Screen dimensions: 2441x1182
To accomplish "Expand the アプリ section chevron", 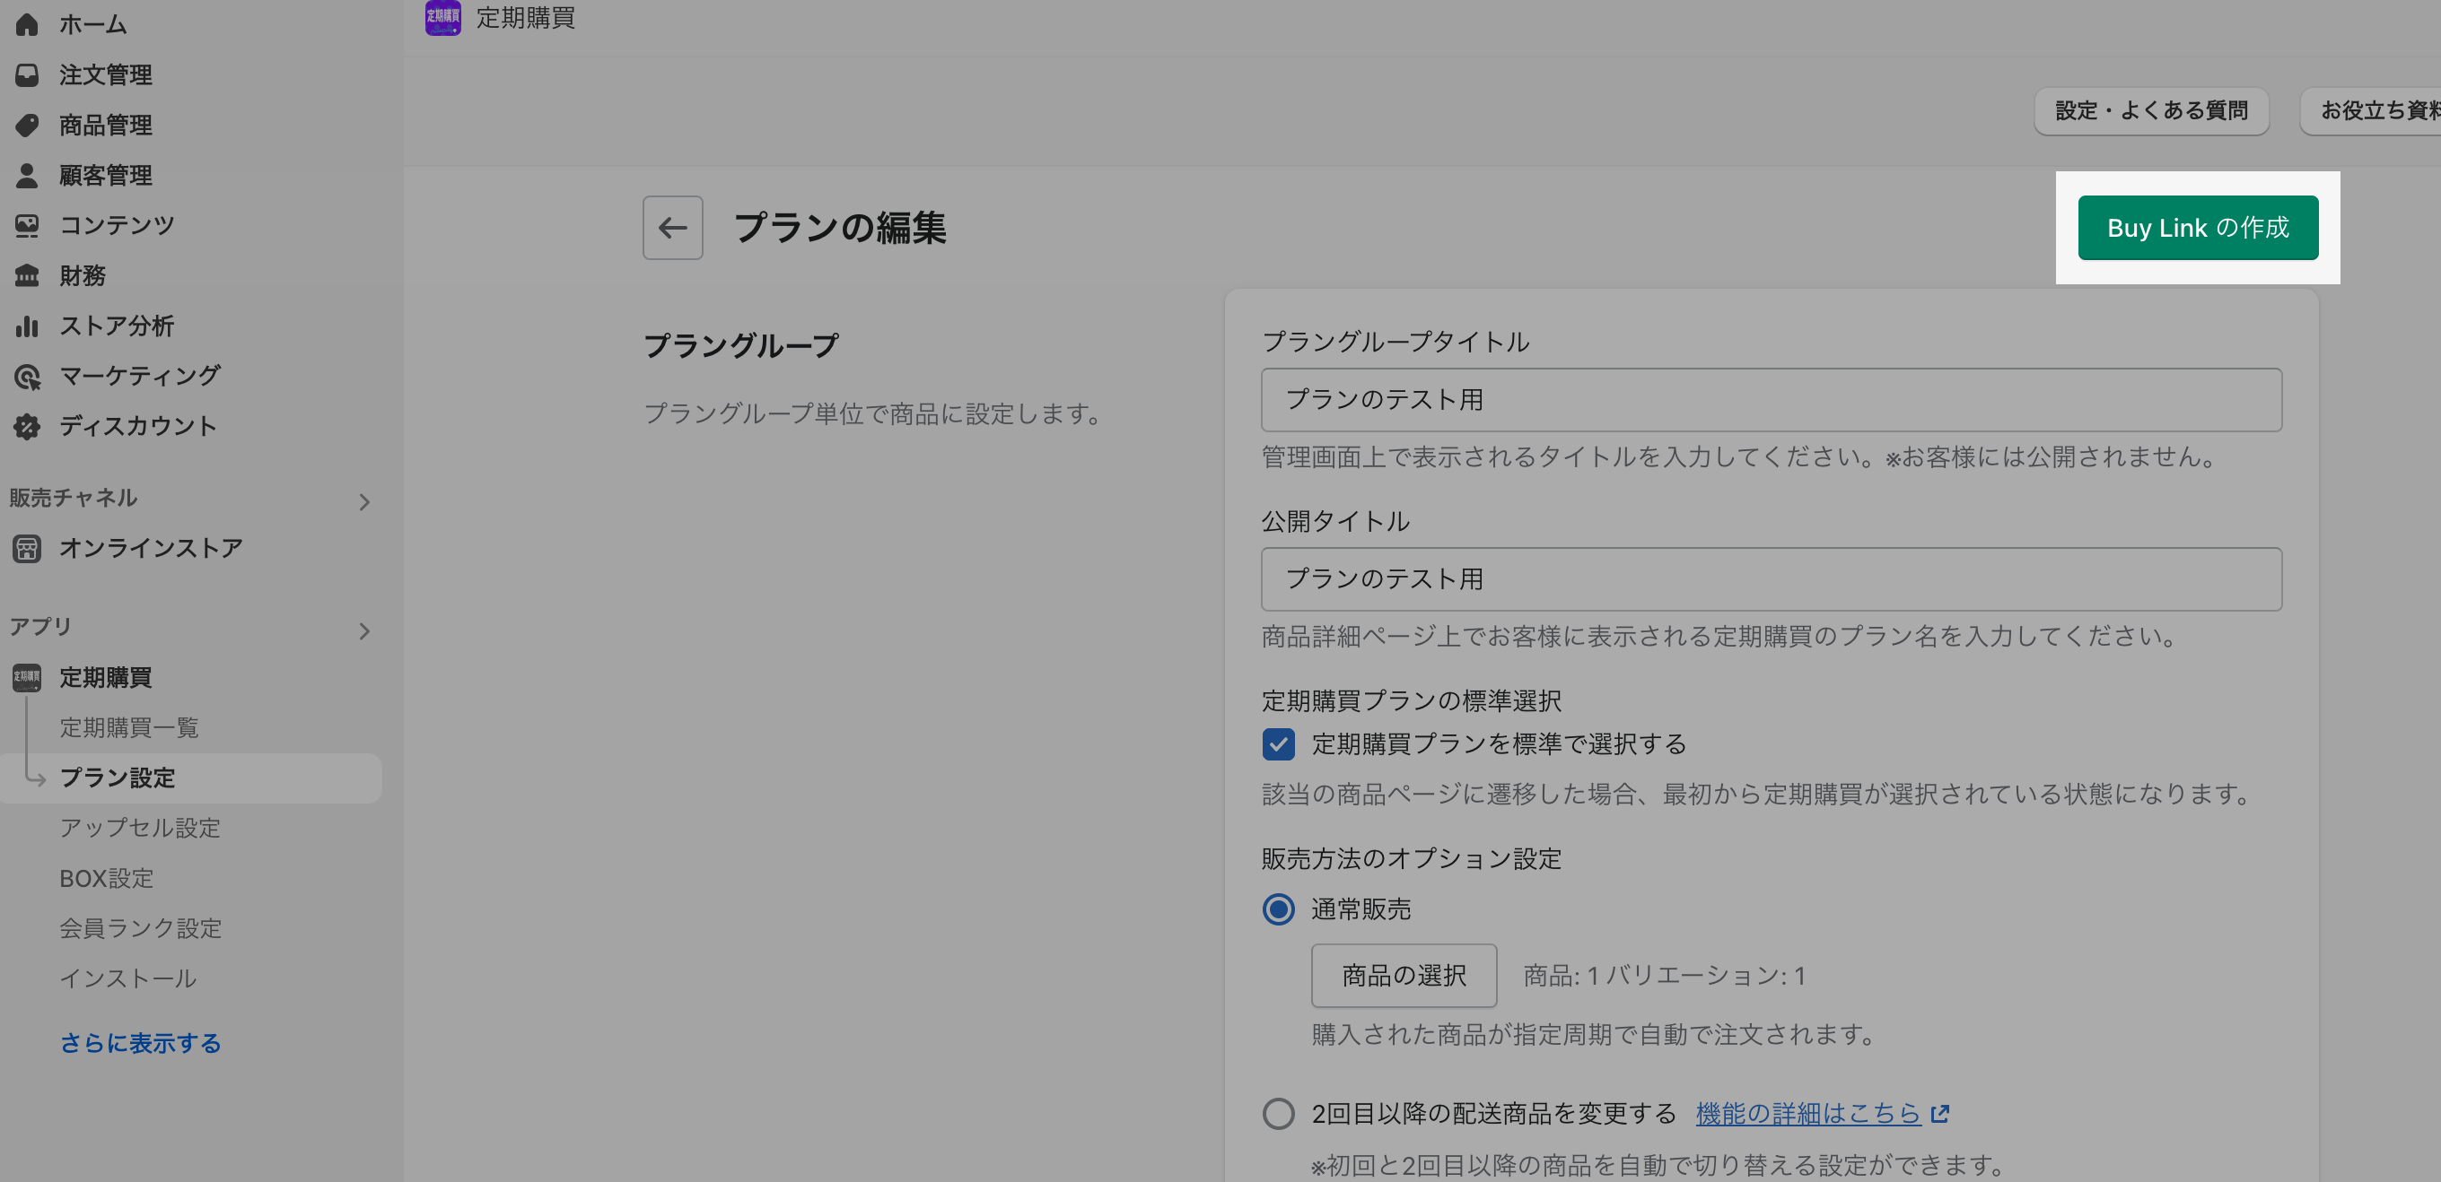I will (363, 631).
